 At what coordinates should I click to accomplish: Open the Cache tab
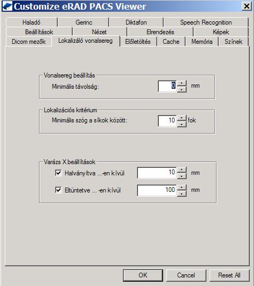(171, 41)
